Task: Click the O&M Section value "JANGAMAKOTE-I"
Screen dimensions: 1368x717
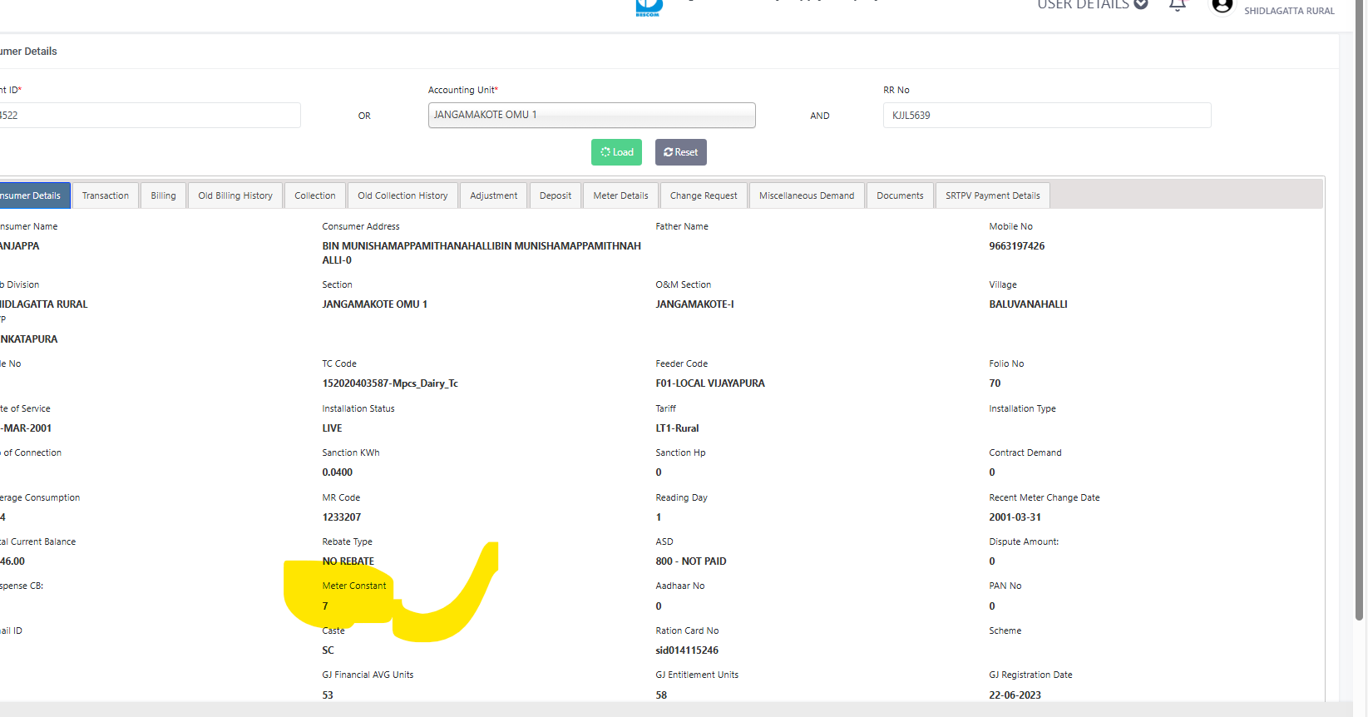Action: pos(695,304)
